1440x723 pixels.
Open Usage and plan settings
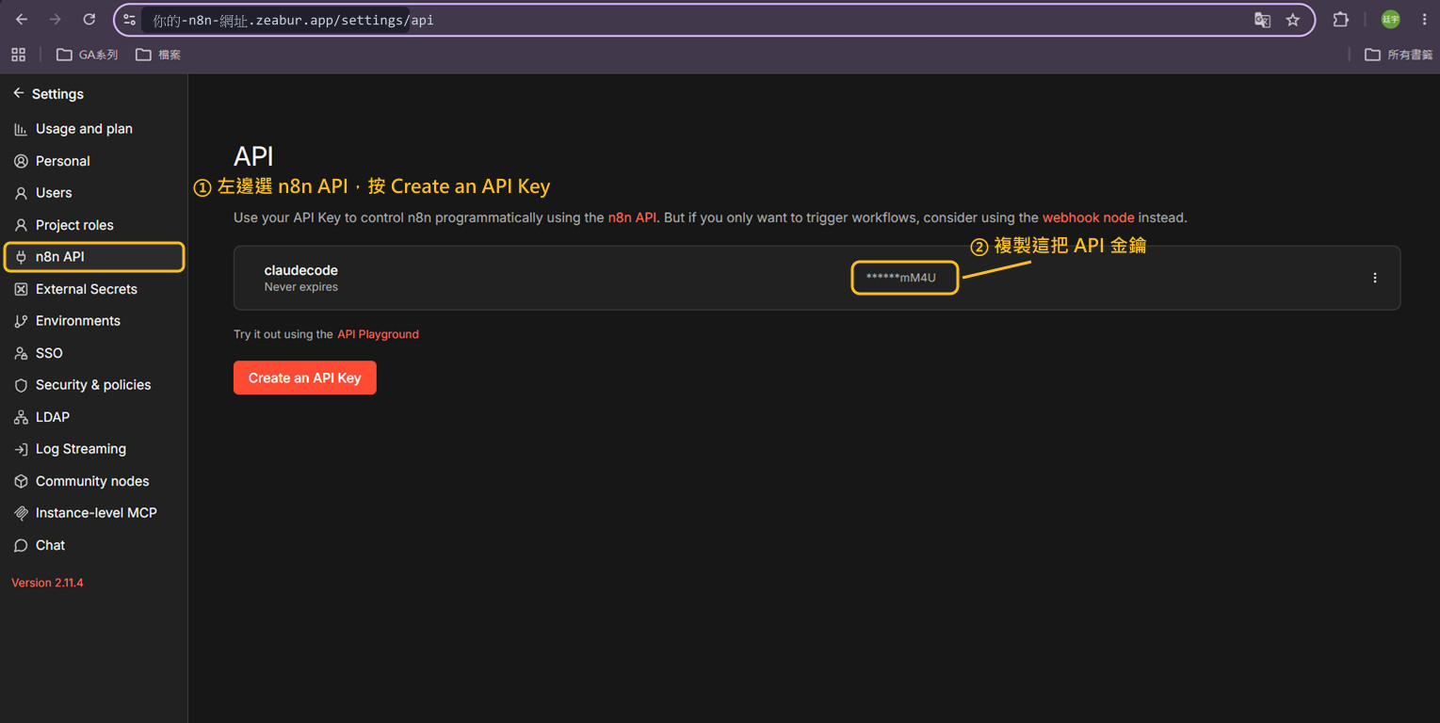84,129
